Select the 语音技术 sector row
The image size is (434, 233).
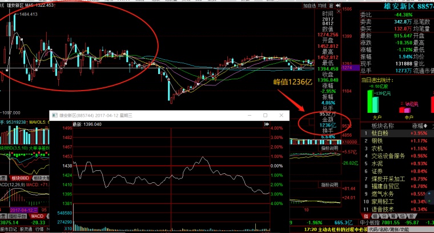tap(397, 209)
